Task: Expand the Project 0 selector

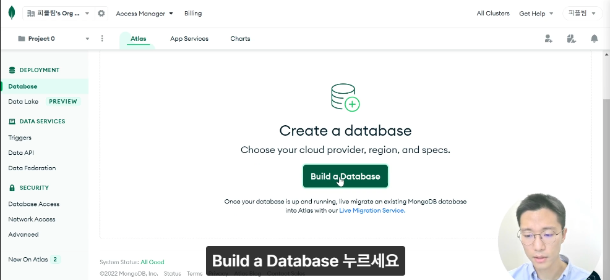Action: pyautogui.click(x=87, y=38)
